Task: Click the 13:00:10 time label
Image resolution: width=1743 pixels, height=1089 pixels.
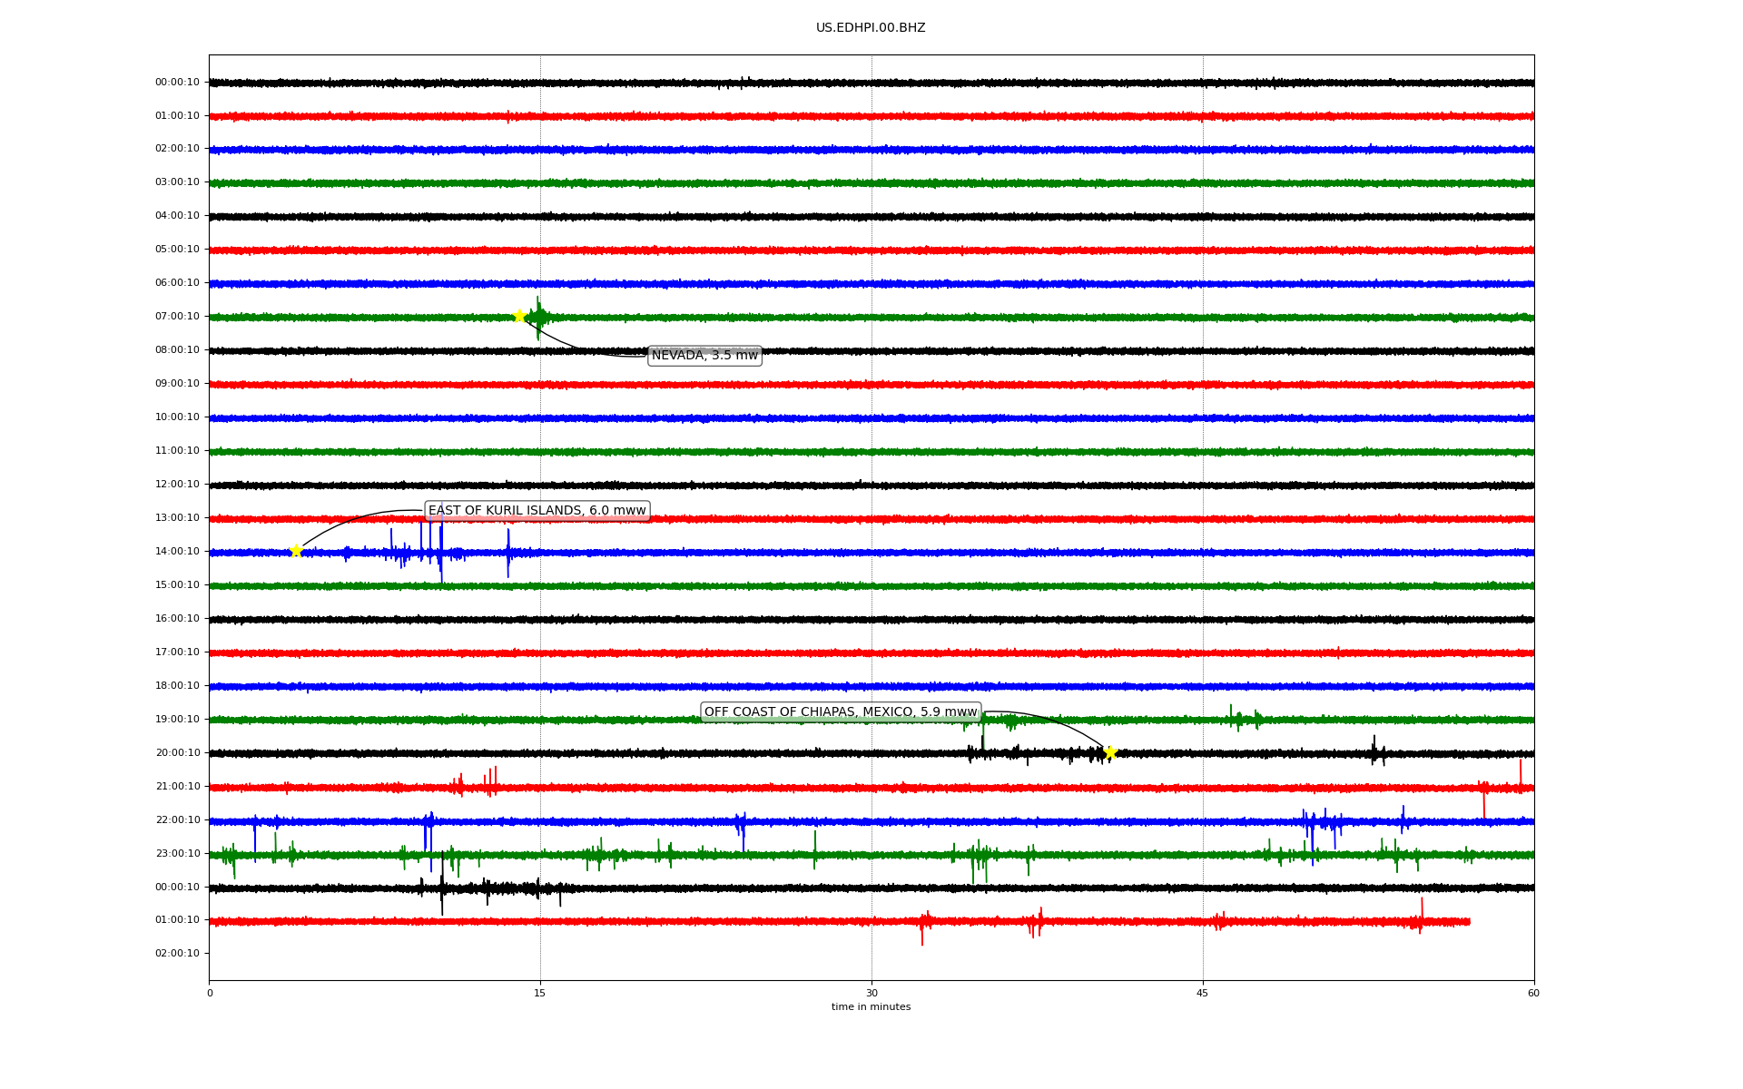Action: point(177,518)
